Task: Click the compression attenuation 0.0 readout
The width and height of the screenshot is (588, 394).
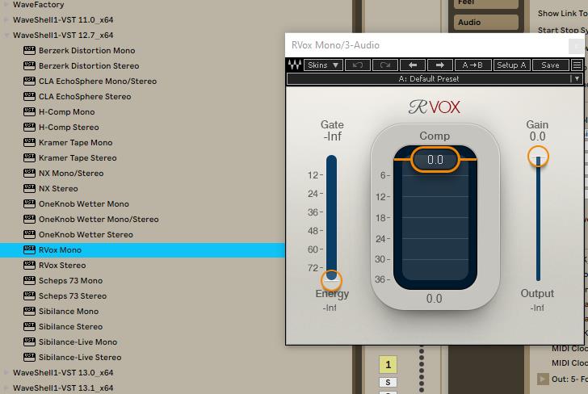Action: [x=434, y=299]
